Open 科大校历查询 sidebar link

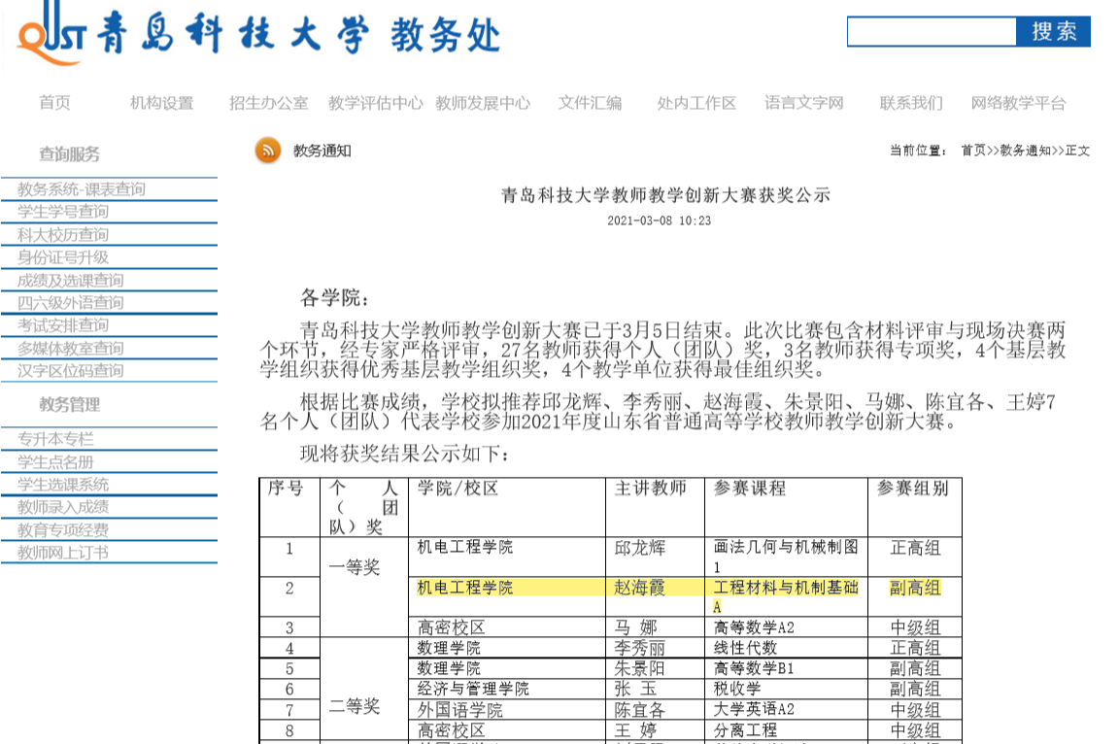pyautogui.click(x=63, y=235)
